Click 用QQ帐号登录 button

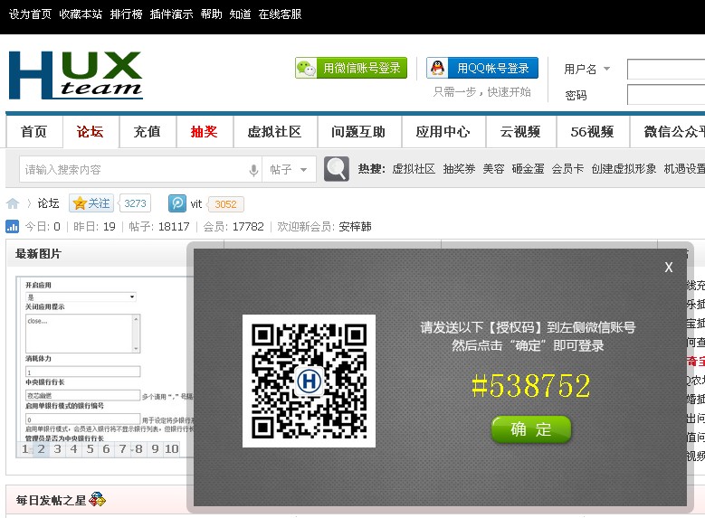[482, 69]
